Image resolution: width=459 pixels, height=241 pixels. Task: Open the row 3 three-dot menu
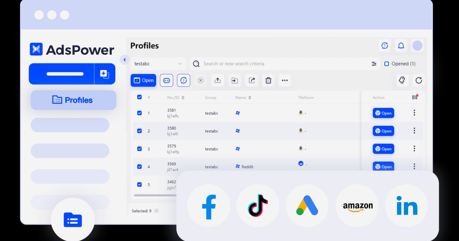point(414,149)
